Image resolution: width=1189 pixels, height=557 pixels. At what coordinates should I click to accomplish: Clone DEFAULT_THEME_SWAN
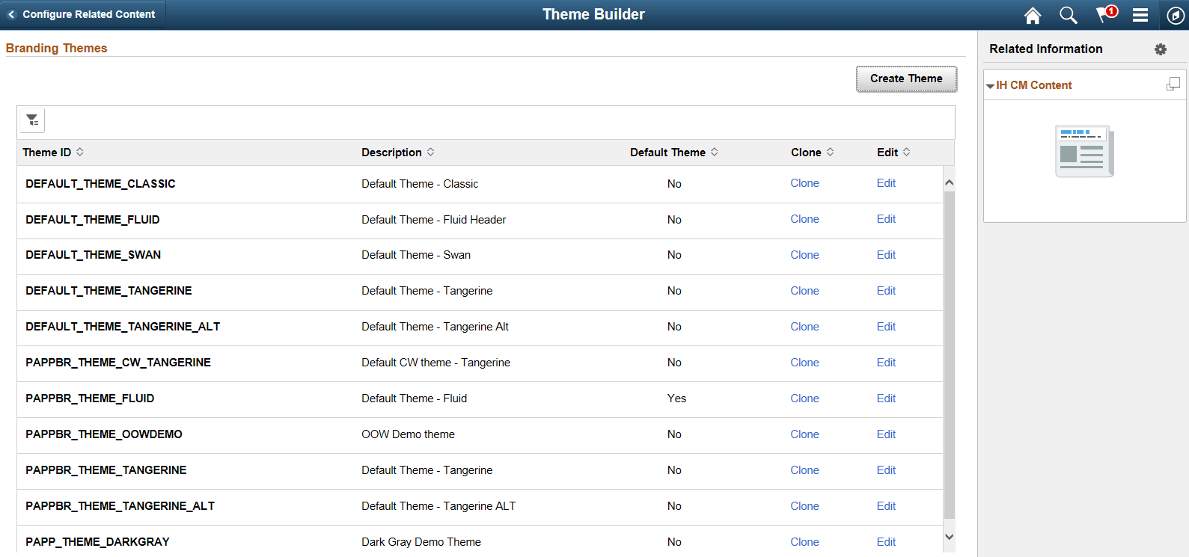tap(804, 255)
